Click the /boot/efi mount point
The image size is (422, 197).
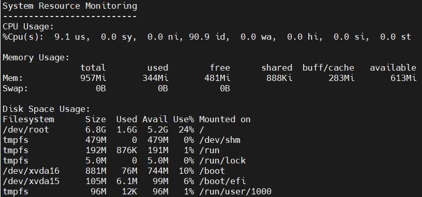(x=222, y=181)
